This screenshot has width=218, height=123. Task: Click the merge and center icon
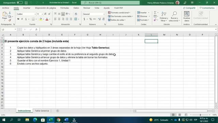click(x=76, y=19)
